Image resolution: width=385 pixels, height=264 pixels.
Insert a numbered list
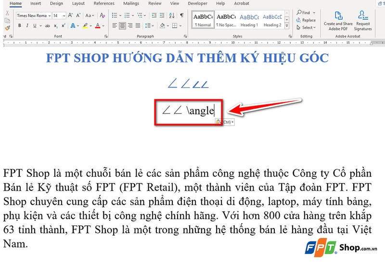pyautogui.click(x=127, y=15)
